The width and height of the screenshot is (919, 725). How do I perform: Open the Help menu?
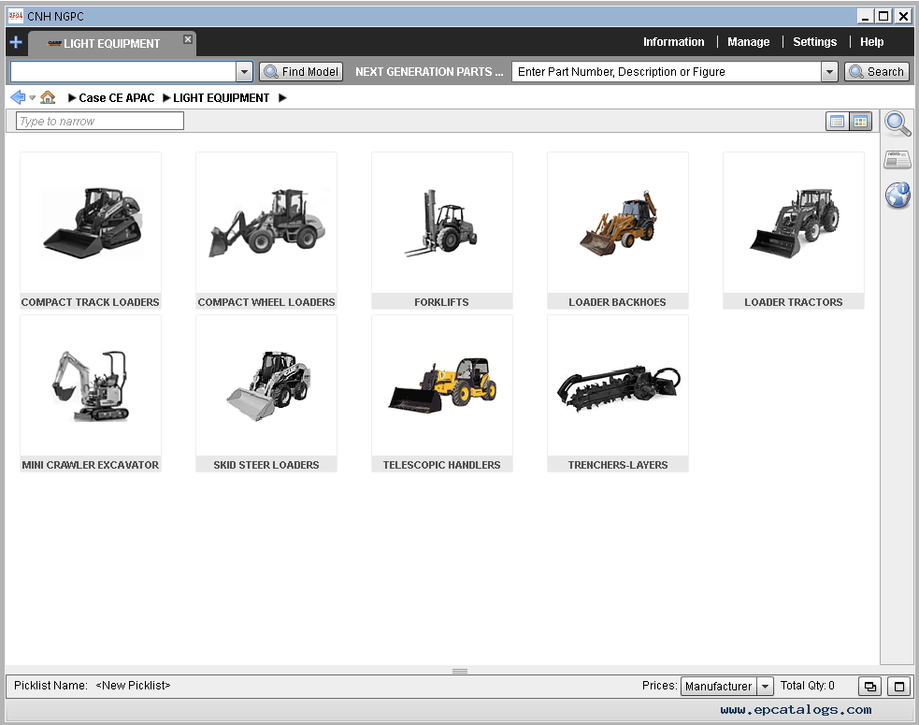tap(871, 42)
